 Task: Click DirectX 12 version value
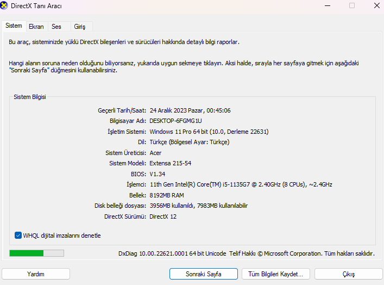(163, 216)
